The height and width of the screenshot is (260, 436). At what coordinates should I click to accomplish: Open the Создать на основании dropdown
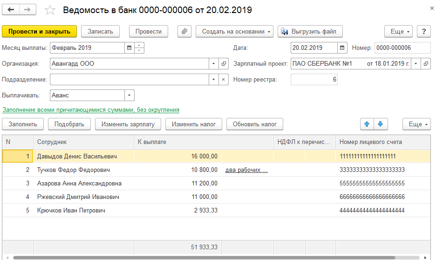tap(236, 31)
